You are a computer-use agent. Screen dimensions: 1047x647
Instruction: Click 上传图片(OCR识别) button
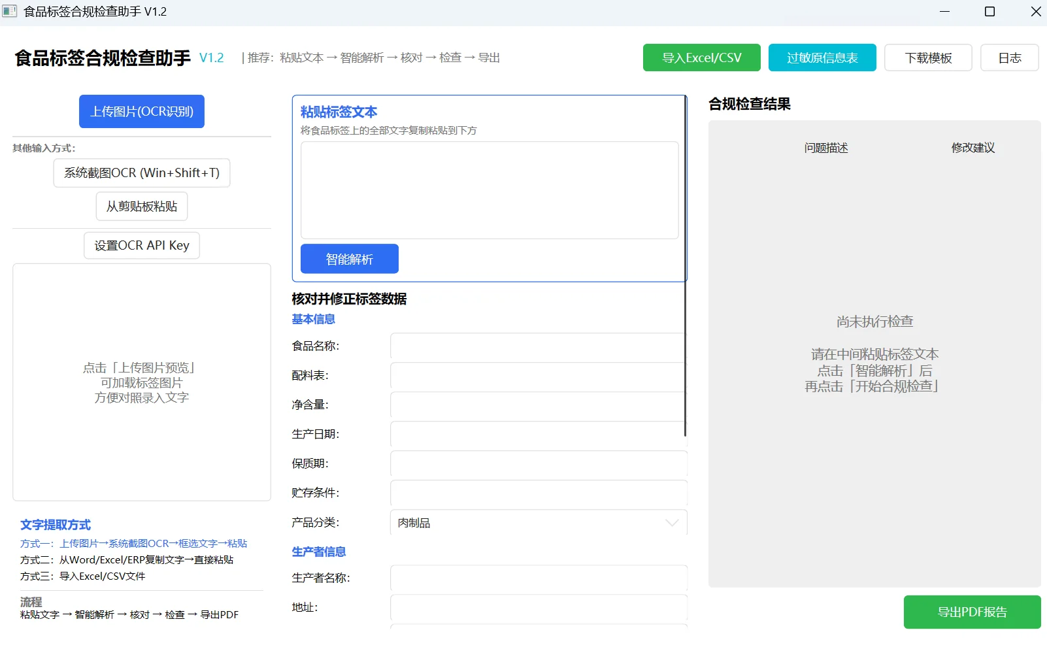(x=142, y=111)
